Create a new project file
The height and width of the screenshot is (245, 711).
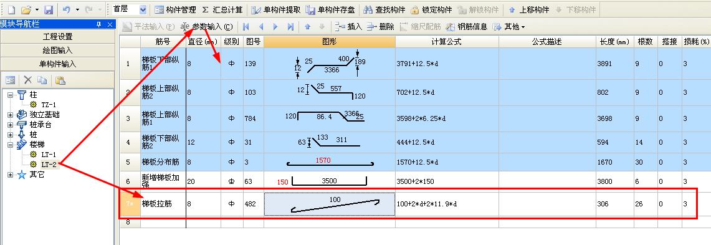(x=11, y=9)
